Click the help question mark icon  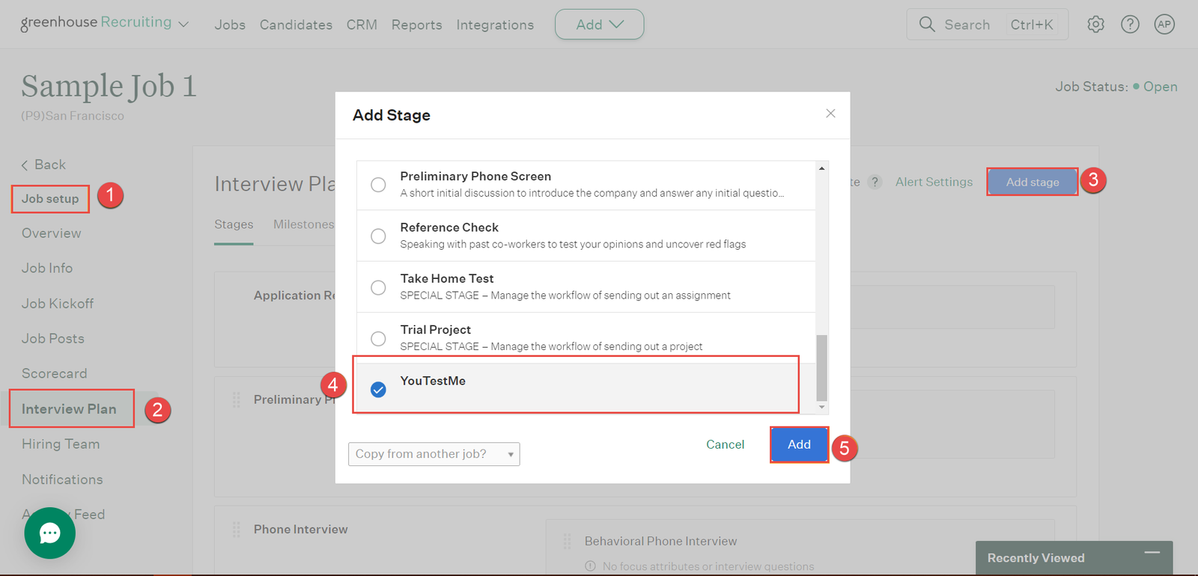1130,25
